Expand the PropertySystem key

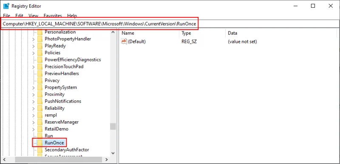(x=34, y=88)
